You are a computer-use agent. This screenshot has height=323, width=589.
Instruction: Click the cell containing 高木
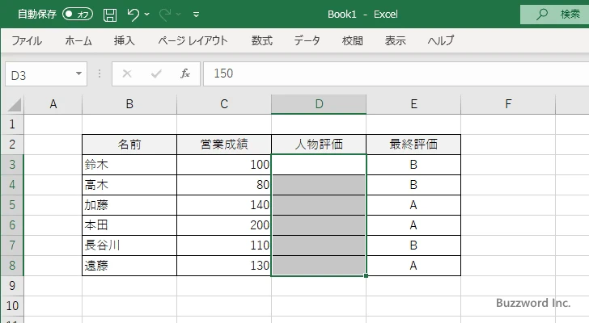pos(129,185)
